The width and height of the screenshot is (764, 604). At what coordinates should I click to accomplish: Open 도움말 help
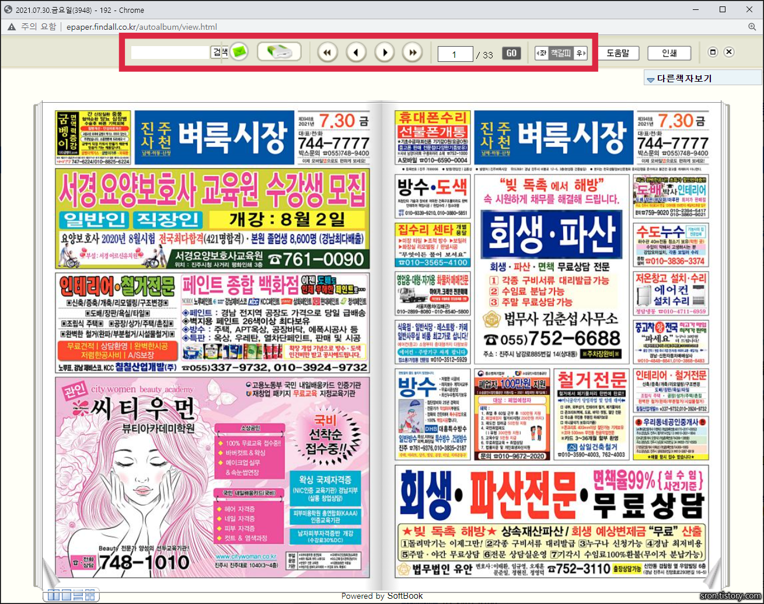(618, 53)
